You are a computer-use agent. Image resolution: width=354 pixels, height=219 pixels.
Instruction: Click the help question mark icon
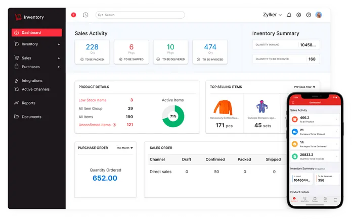(308, 15)
